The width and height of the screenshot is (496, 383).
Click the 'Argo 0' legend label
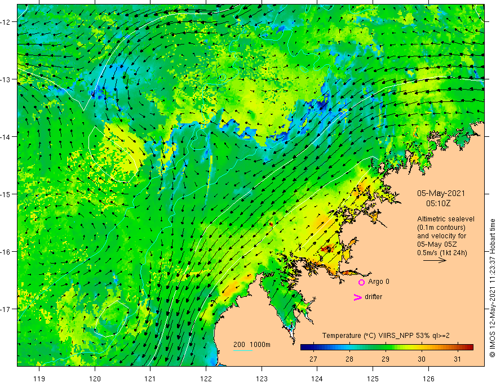tap(379, 282)
